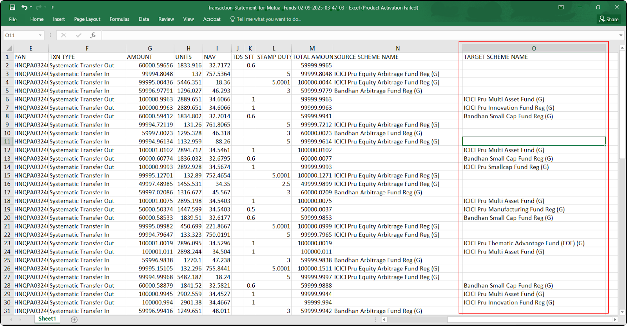Viewport: 627px width, 326px height.
Task: Click the Undo arrow icon
Action: click(x=24, y=7)
